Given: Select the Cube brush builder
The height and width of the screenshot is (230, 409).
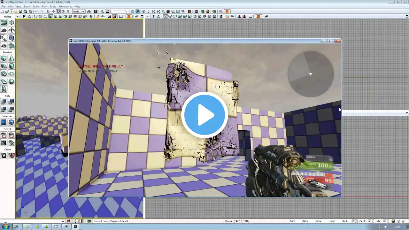Looking at the screenshot, I should pos(4,58).
